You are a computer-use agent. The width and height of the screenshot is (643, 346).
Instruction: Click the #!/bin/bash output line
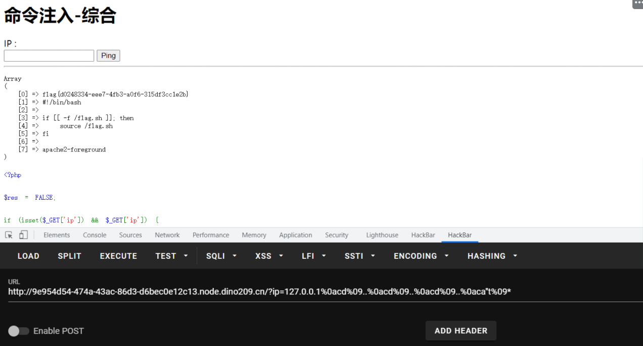coord(62,102)
